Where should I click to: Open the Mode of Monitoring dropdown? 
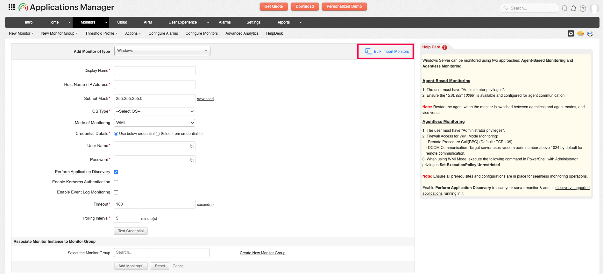coord(154,123)
